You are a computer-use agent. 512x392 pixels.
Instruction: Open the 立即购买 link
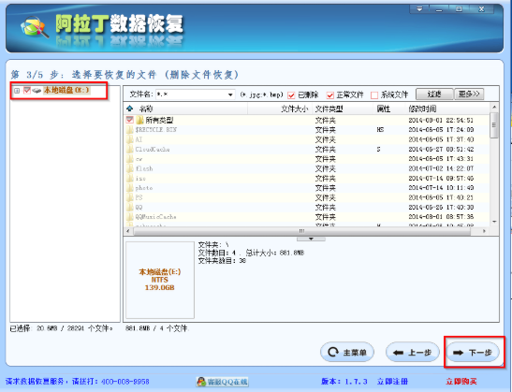point(461,381)
